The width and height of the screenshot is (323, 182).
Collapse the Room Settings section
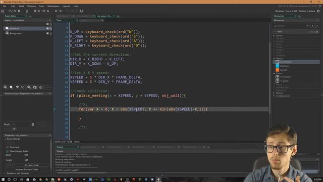(x=5, y=139)
